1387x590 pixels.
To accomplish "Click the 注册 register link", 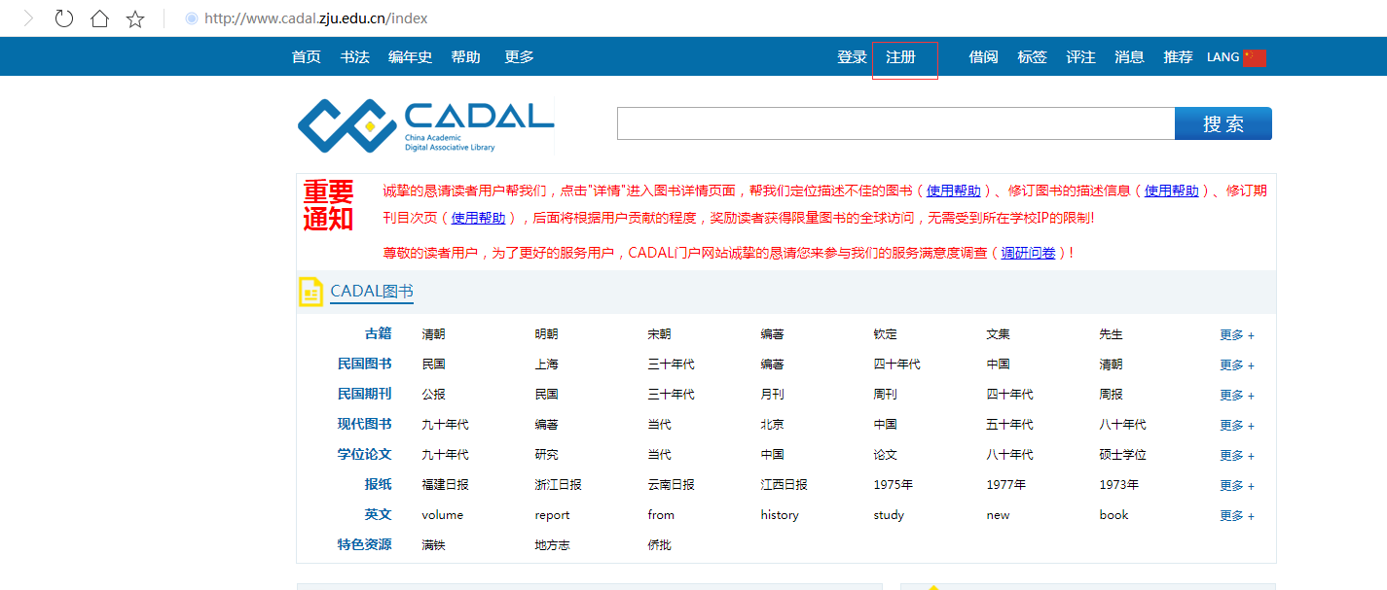I will point(900,57).
